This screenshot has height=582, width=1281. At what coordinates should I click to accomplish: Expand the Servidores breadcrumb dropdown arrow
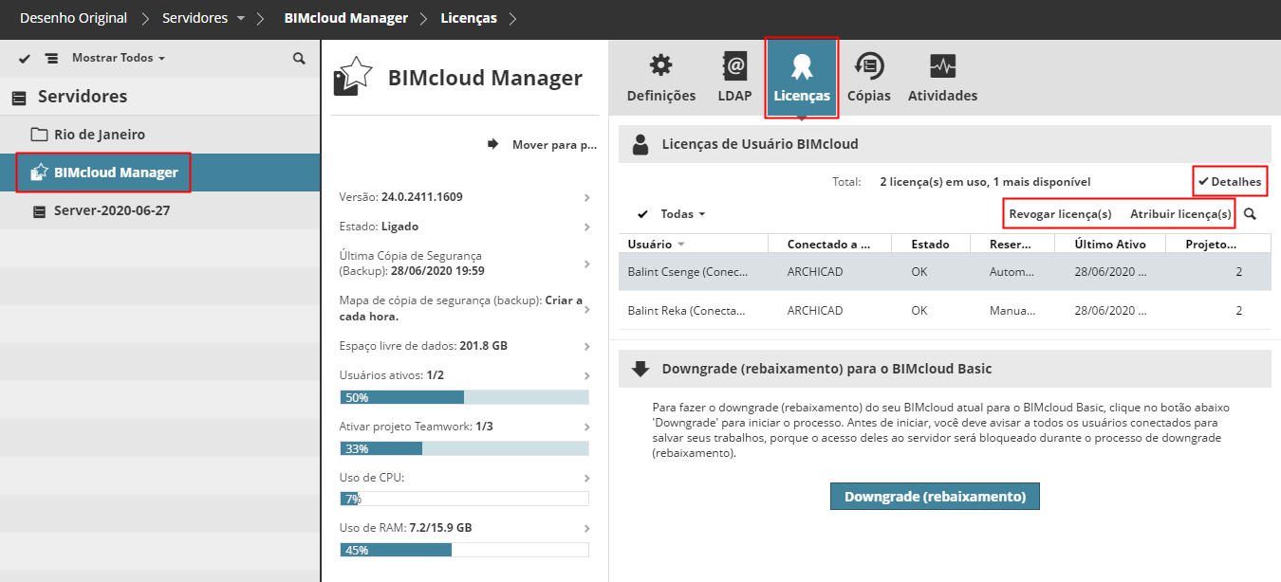[241, 19]
